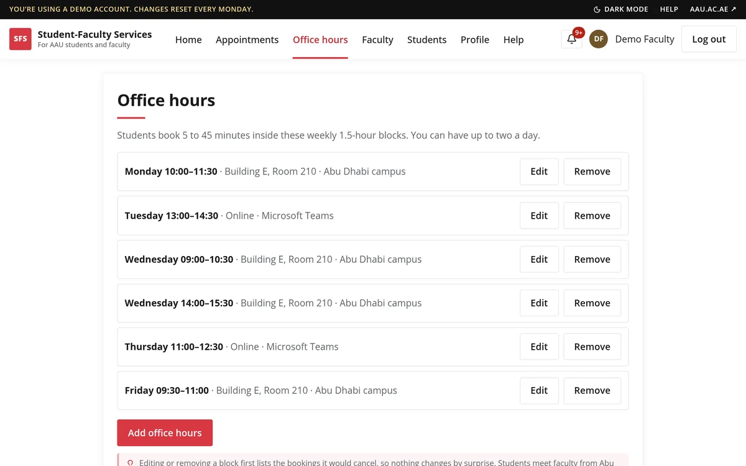Screen dimensions: 746x466
Task: Select the Office hours tab
Action: 320,40
